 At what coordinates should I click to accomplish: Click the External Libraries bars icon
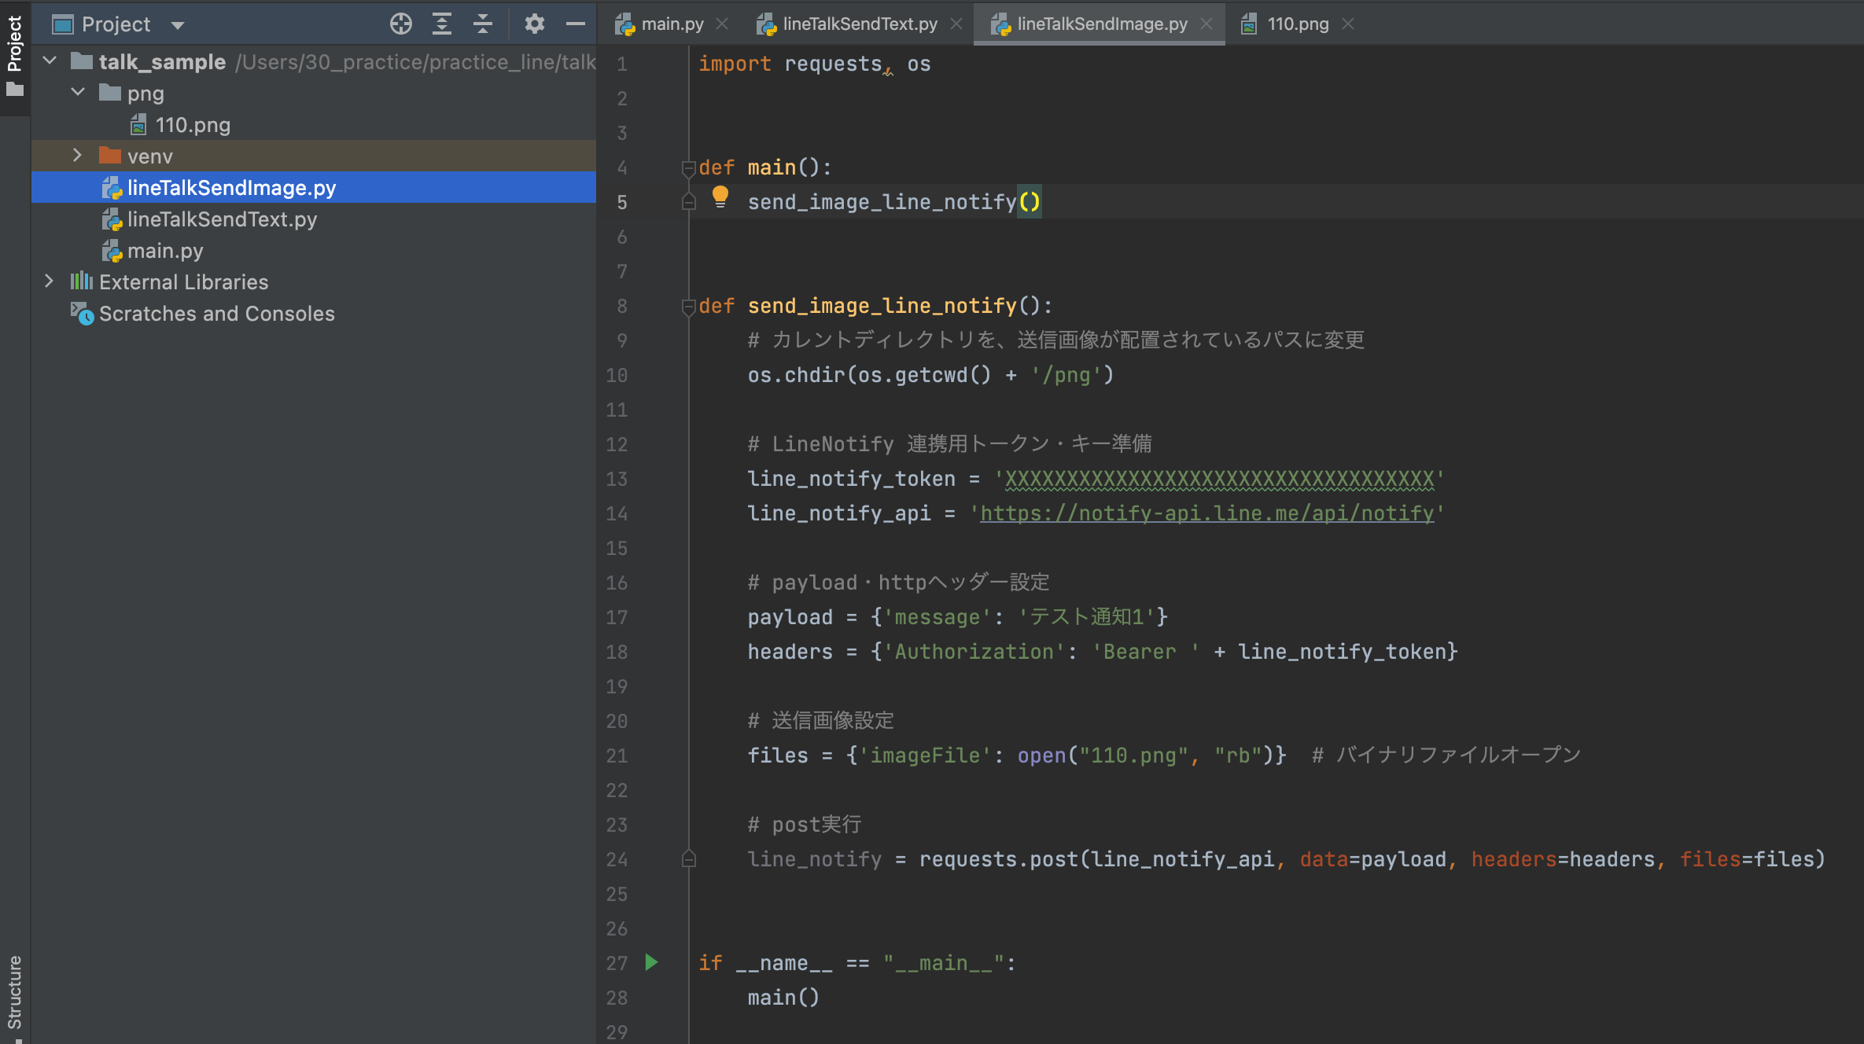[81, 281]
